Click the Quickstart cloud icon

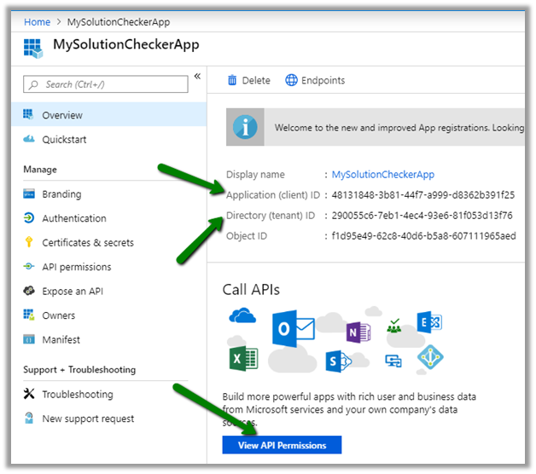(x=28, y=140)
